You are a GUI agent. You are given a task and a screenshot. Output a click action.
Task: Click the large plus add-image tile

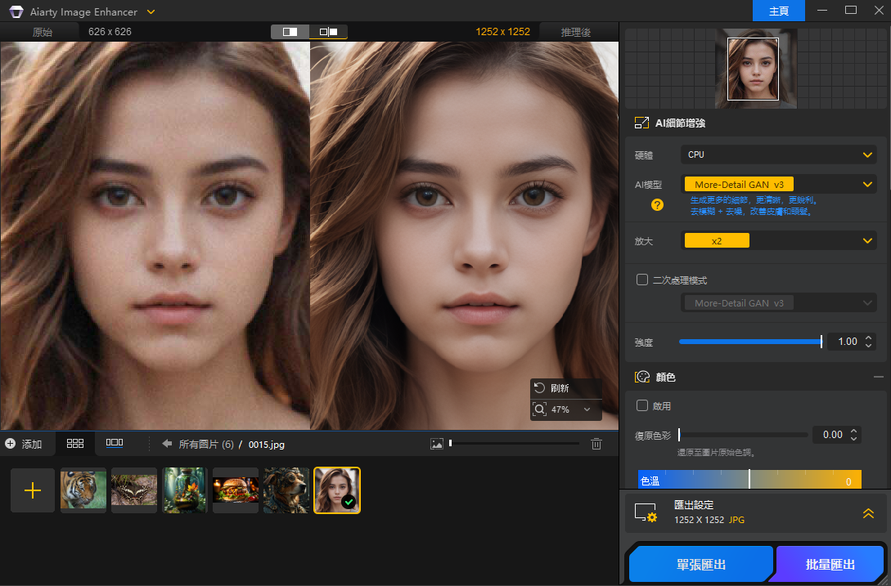pos(33,490)
